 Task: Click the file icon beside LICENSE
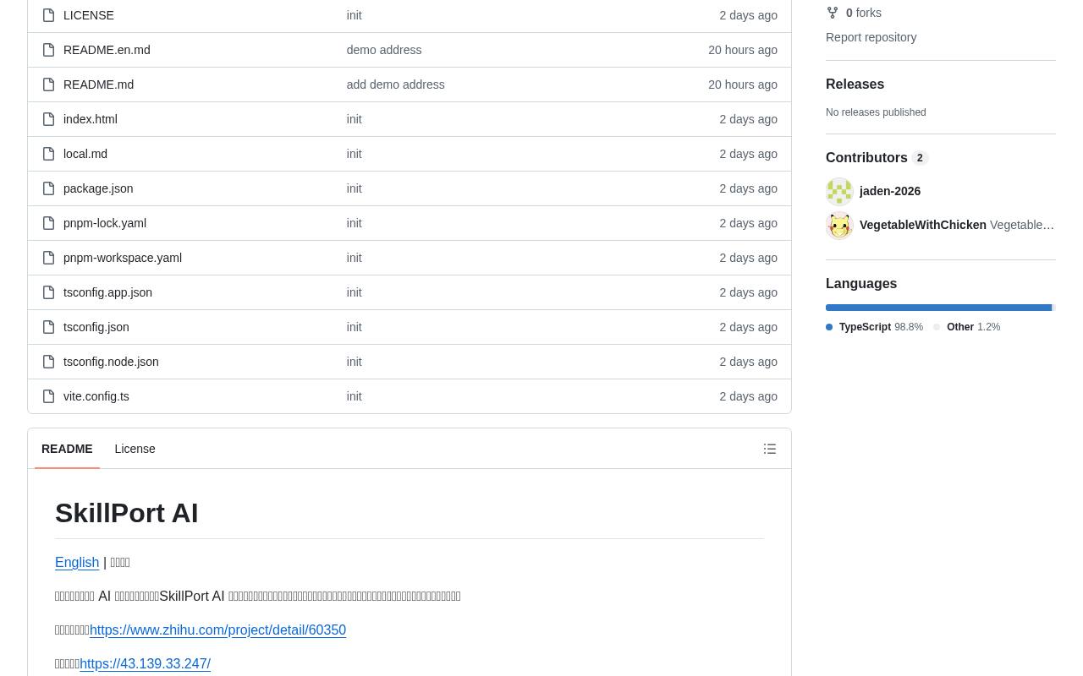pos(48,15)
